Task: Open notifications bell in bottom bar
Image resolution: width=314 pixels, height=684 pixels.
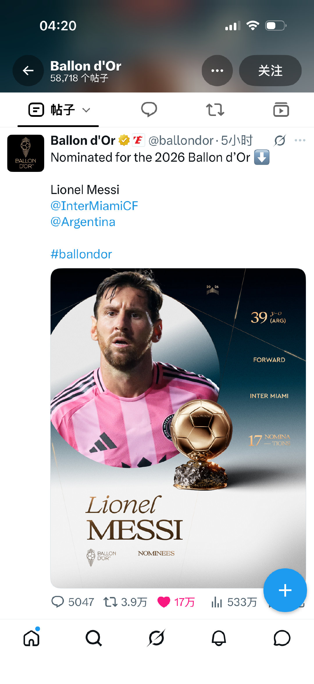Action: (x=219, y=638)
